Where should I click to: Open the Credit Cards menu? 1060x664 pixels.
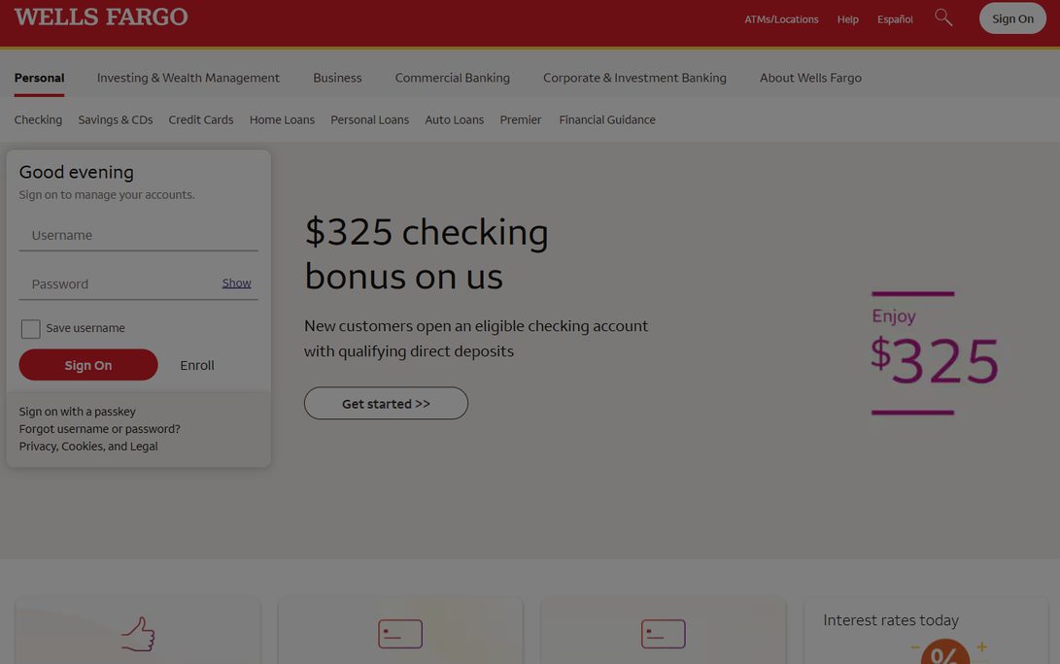[x=201, y=119]
